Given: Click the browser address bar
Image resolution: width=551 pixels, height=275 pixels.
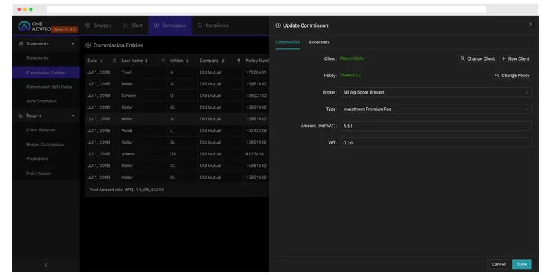Looking at the screenshot, I should [267, 10].
